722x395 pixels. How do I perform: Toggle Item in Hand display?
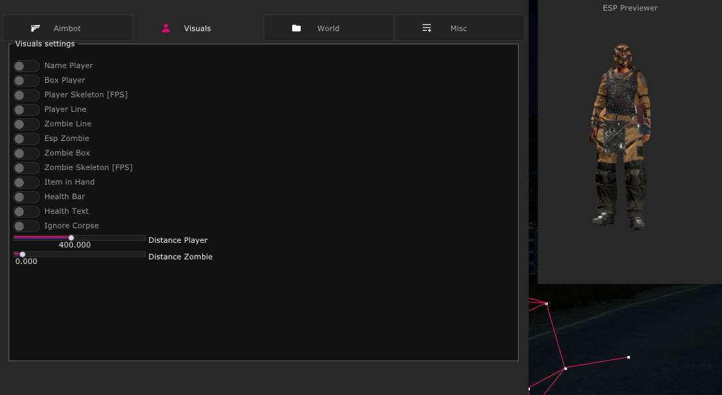(26, 183)
